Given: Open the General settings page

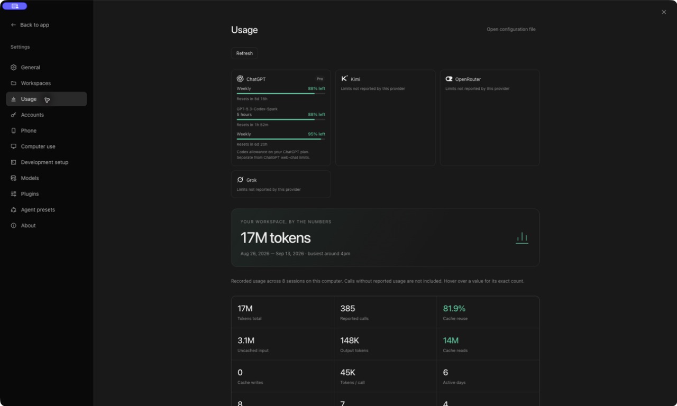Looking at the screenshot, I should coord(47,68).
